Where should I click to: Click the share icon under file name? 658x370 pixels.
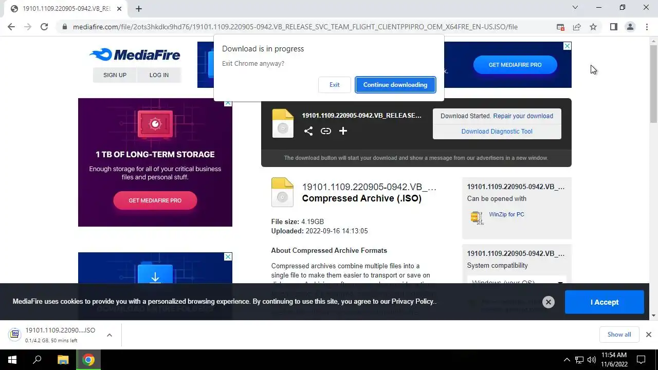coord(308,131)
